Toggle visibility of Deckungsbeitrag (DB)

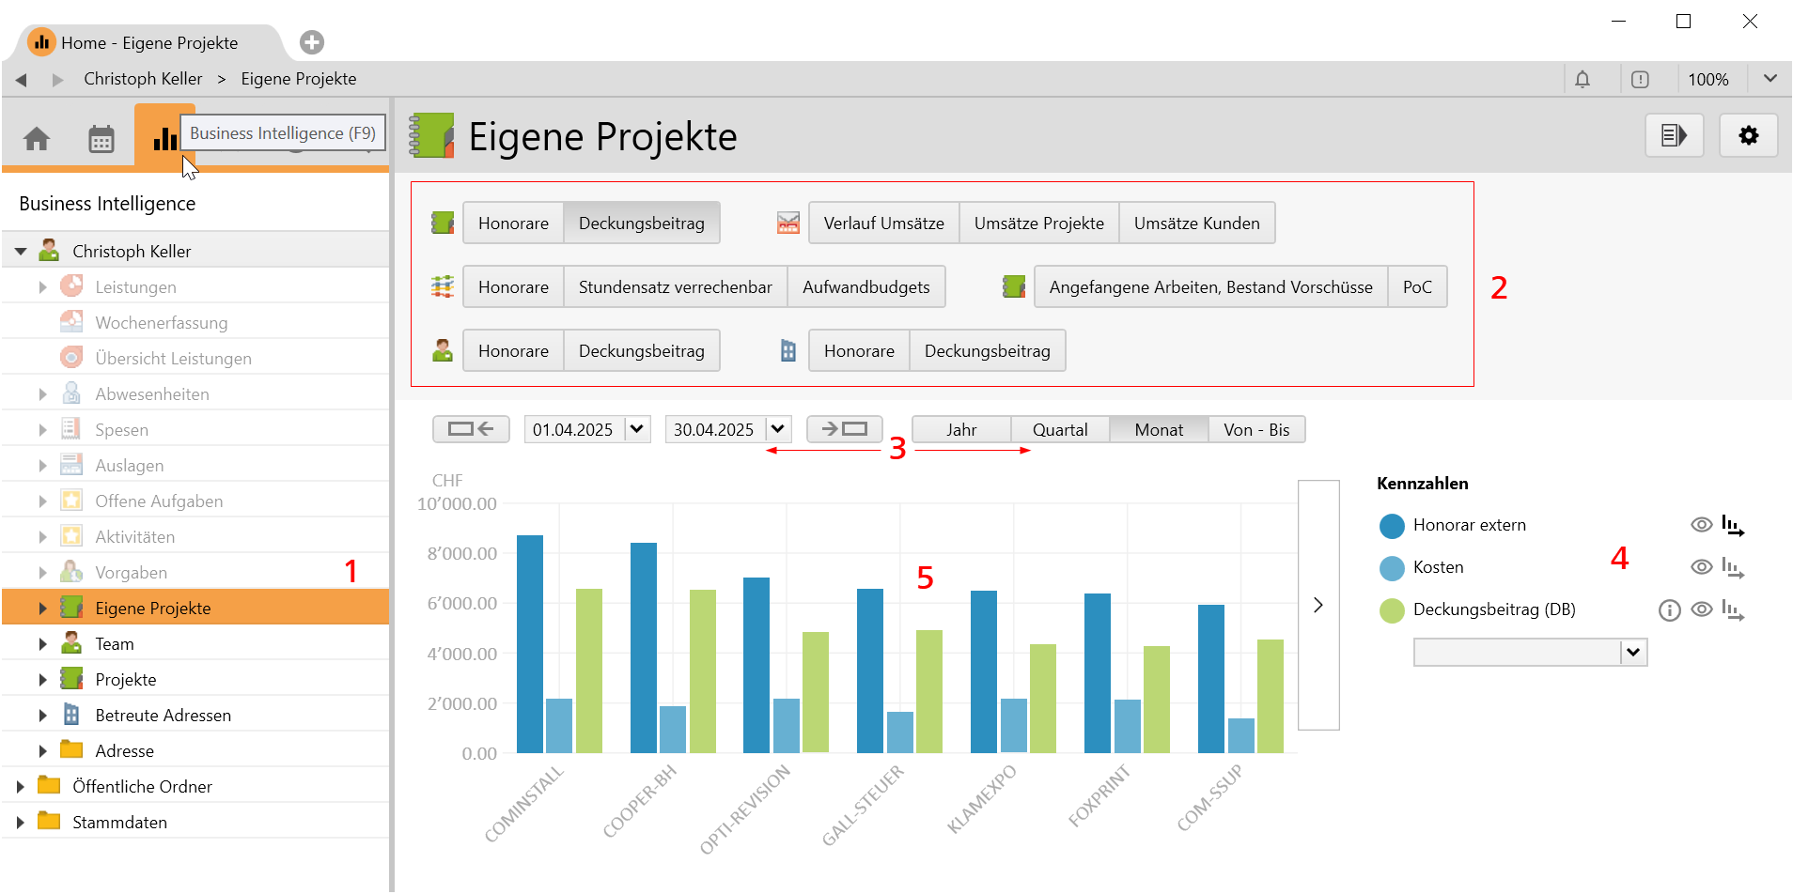[x=1701, y=609]
